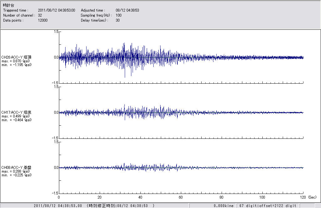Click the 20 second tick on time axis

[x=99, y=197]
